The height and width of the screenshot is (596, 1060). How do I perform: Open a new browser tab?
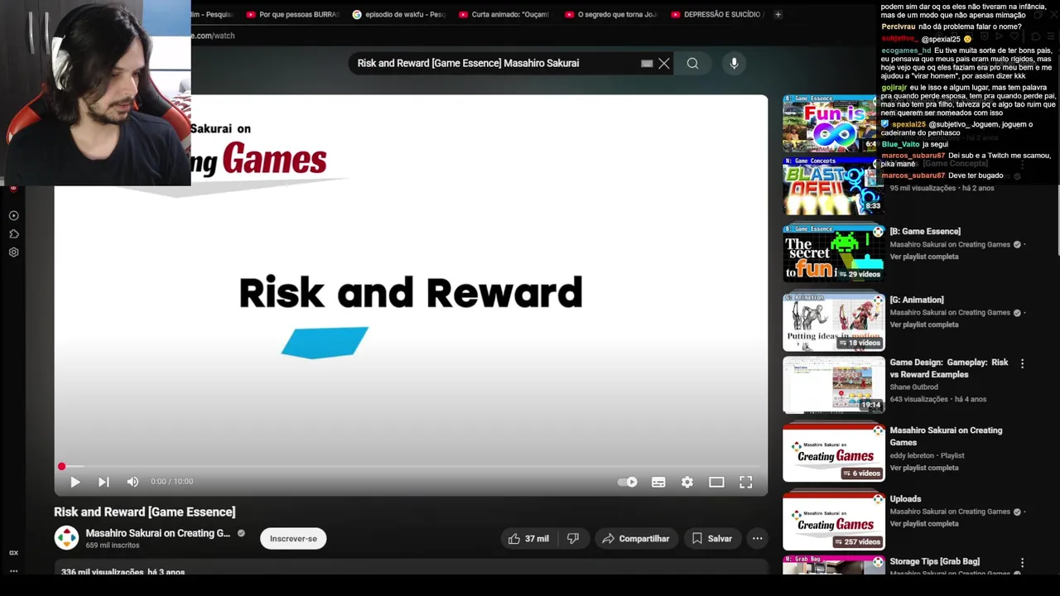[778, 14]
